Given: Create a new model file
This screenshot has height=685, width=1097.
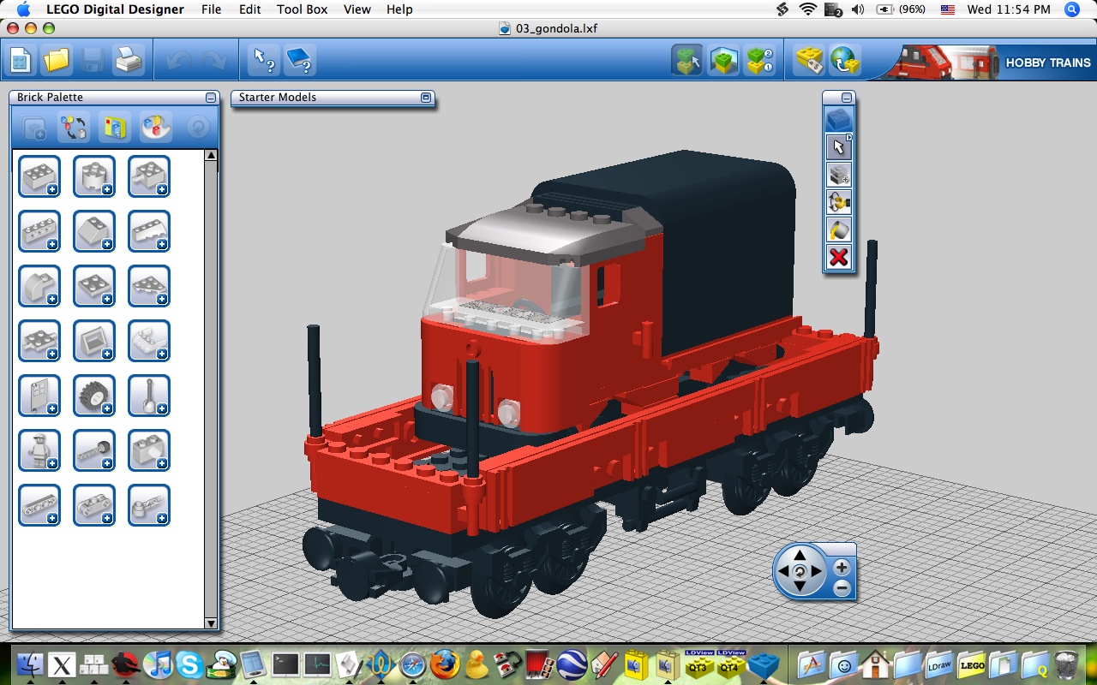Looking at the screenshot, I should pos(21,61).
